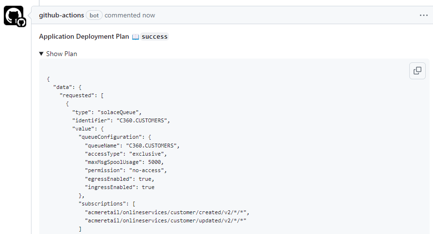This screenshot has height=234, width=433.
Task: Click the customer/created/v2 subscription string
Action: click(168, 212)
